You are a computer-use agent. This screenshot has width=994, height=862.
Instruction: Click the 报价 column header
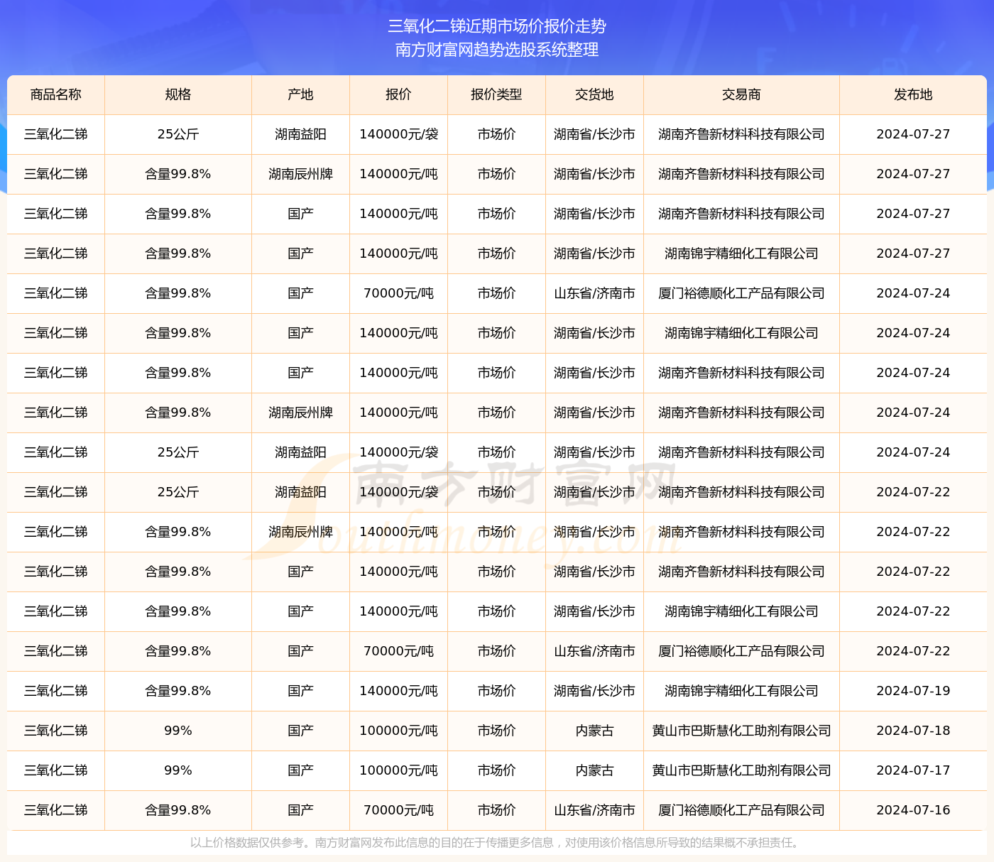[x=398, y=94]
